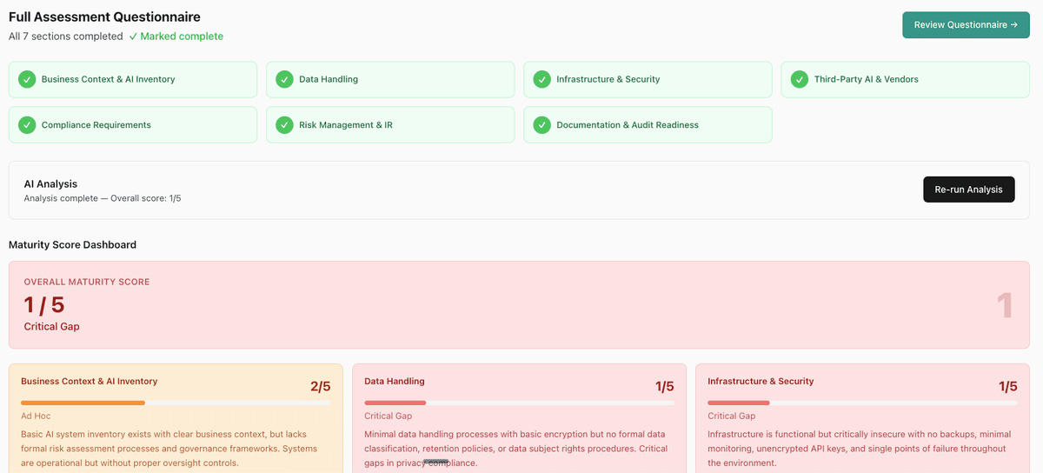Viewport: 1043px width, 473px height.
Task: Click the 1/5 score on Infrastructure & Security card
Action: (1007, 386)
